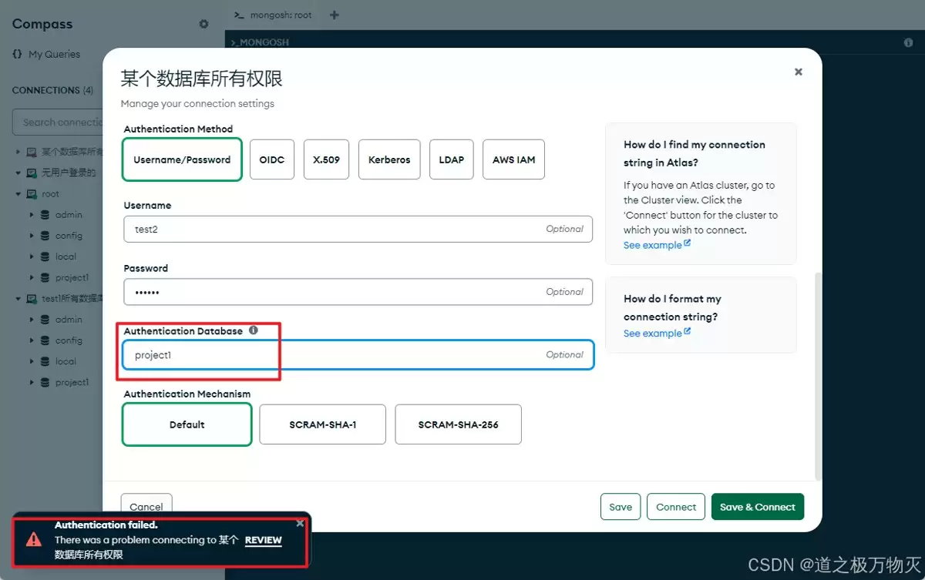Expand the admin database under root
Screen dimensions: 925x580
[x=31, y=214]
